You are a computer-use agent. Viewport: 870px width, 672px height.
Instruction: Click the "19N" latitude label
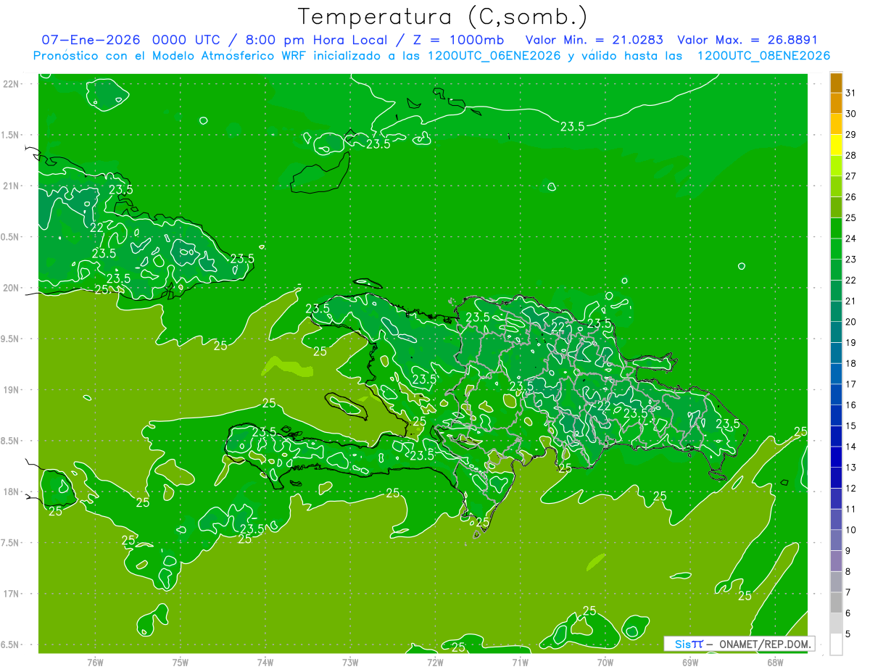pyautogui.click(x=12, y=390)
